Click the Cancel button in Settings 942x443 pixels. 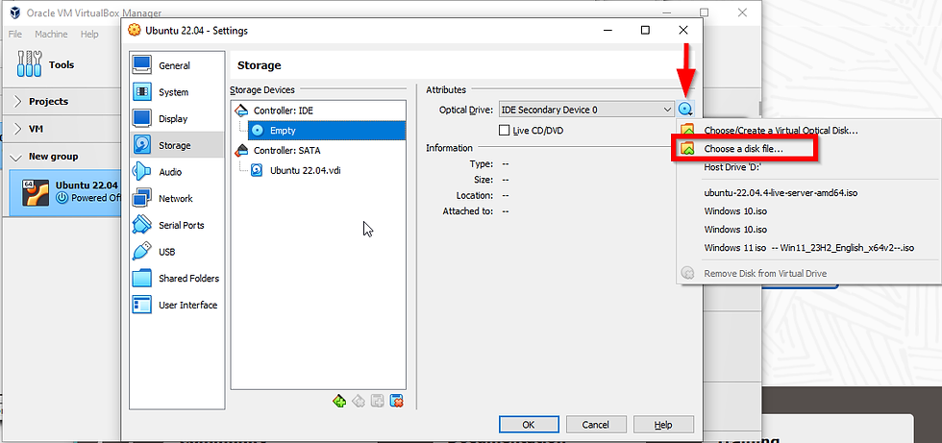[x=595, y=425]
